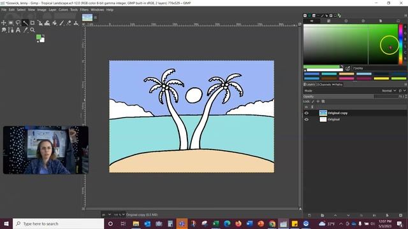Select the Free Select lasso tool

(18, 23)
